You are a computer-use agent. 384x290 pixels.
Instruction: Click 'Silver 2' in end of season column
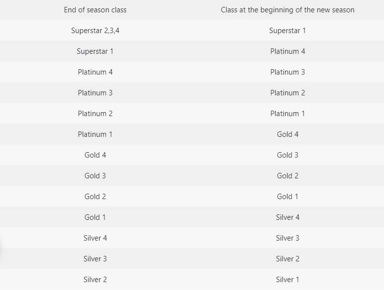[x=95, y=280]
